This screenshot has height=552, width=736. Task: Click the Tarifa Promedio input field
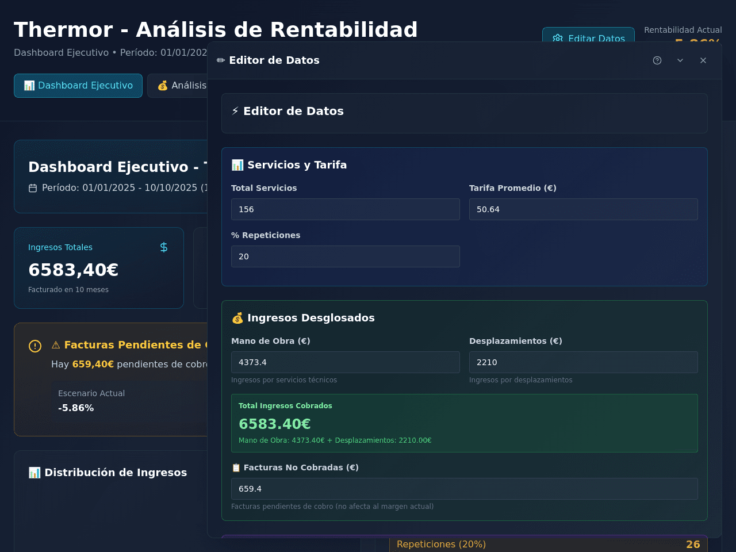coord(584,209)
